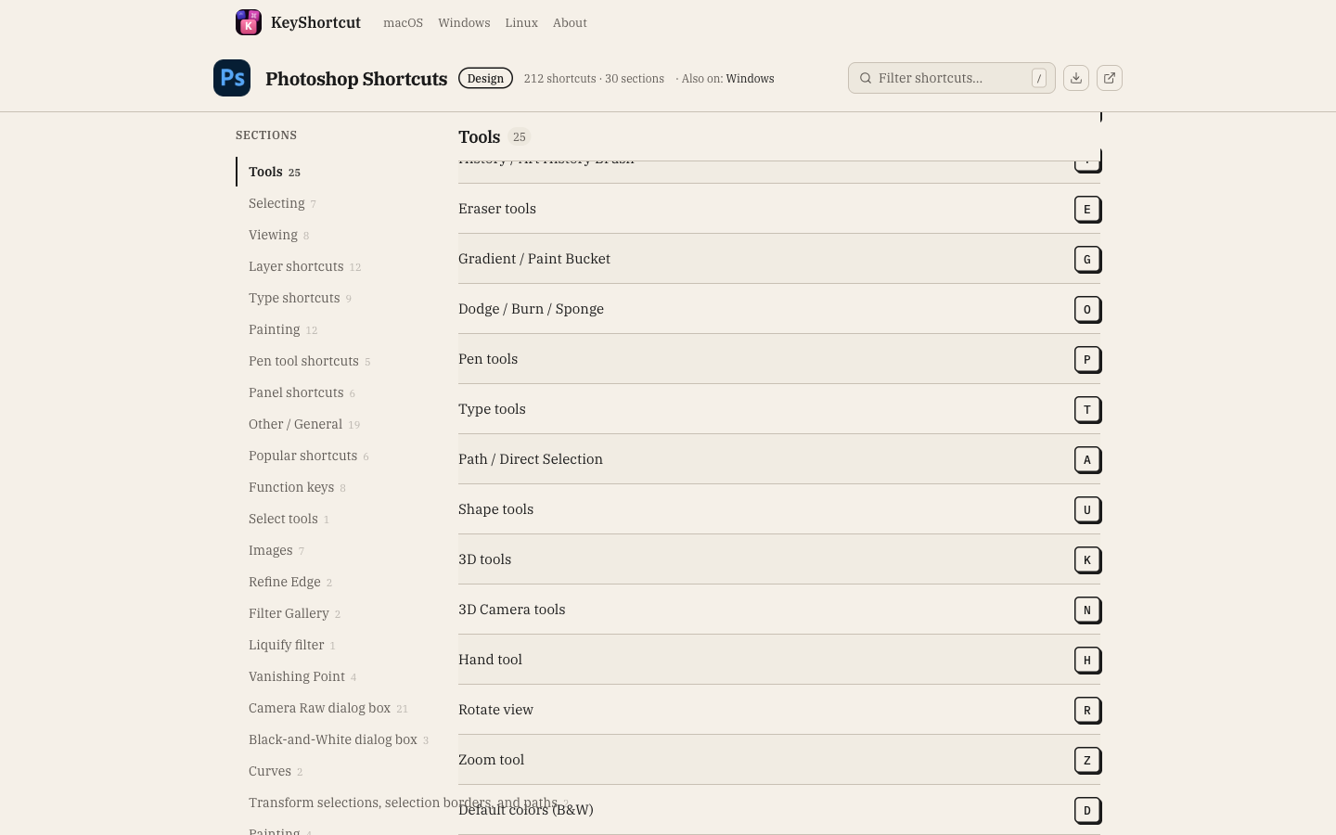Open Layer shortcuts section

(304, 266)
